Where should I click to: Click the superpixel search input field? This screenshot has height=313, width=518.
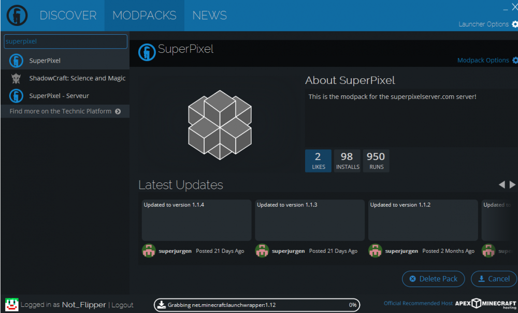[65, 41]
